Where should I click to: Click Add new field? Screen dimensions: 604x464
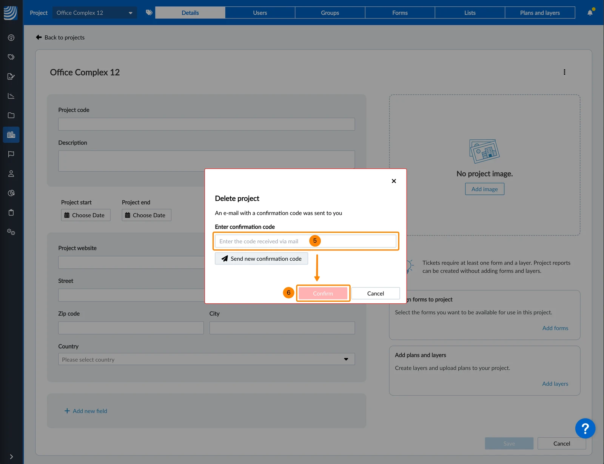click(x=86, y=411)
